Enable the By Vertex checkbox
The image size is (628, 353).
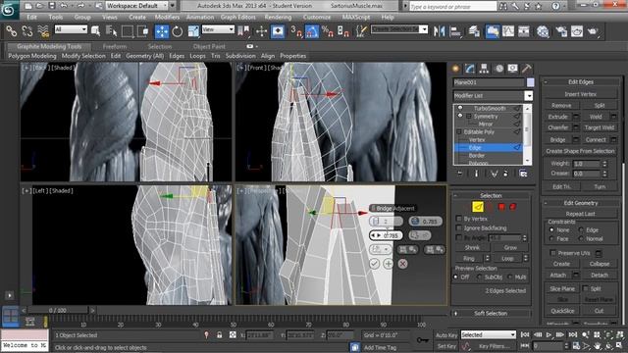459,219
